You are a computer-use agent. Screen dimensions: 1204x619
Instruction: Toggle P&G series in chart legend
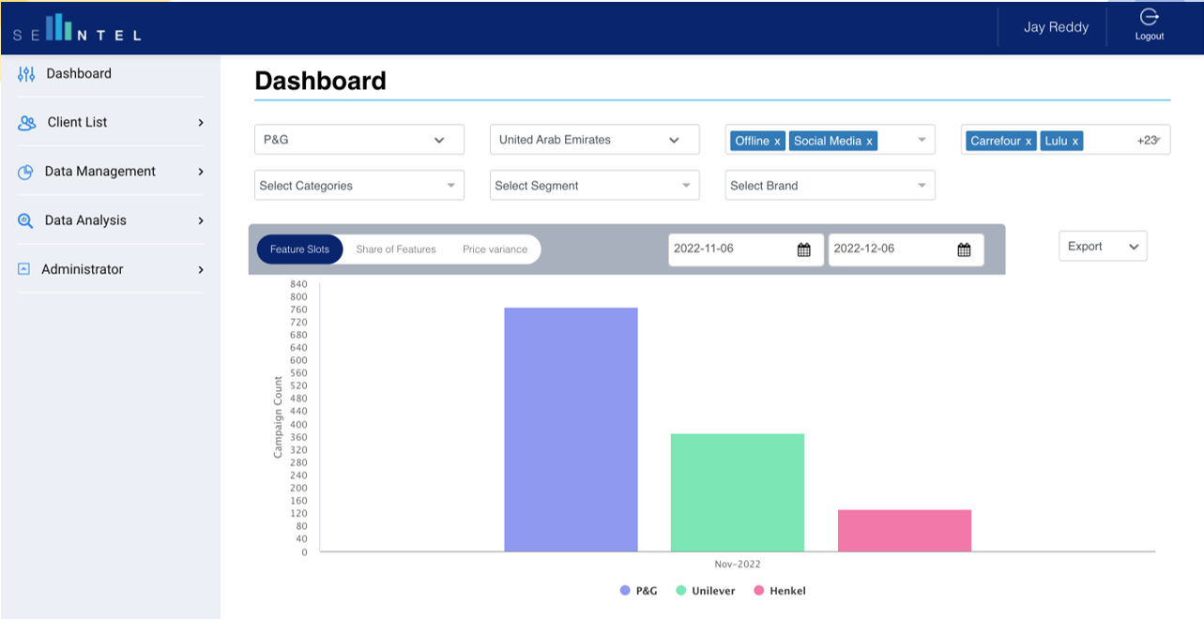(638, 591)
